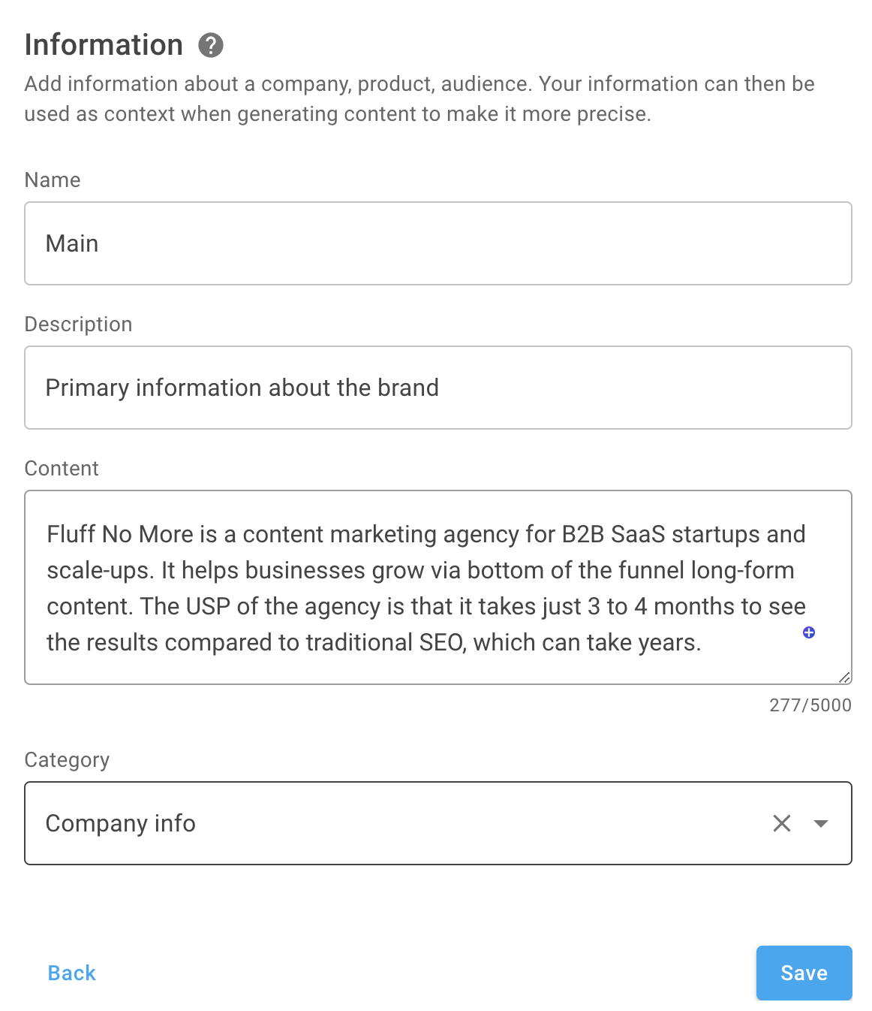This screenshot has height=1011, width=872.
Task: Go Back using the blue link
Action: tap(72, 973)
